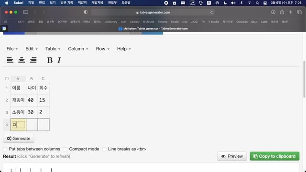Viewport: 306px width, 172px height.
Task: Align cell text right
Action: (x=33, y=60)
